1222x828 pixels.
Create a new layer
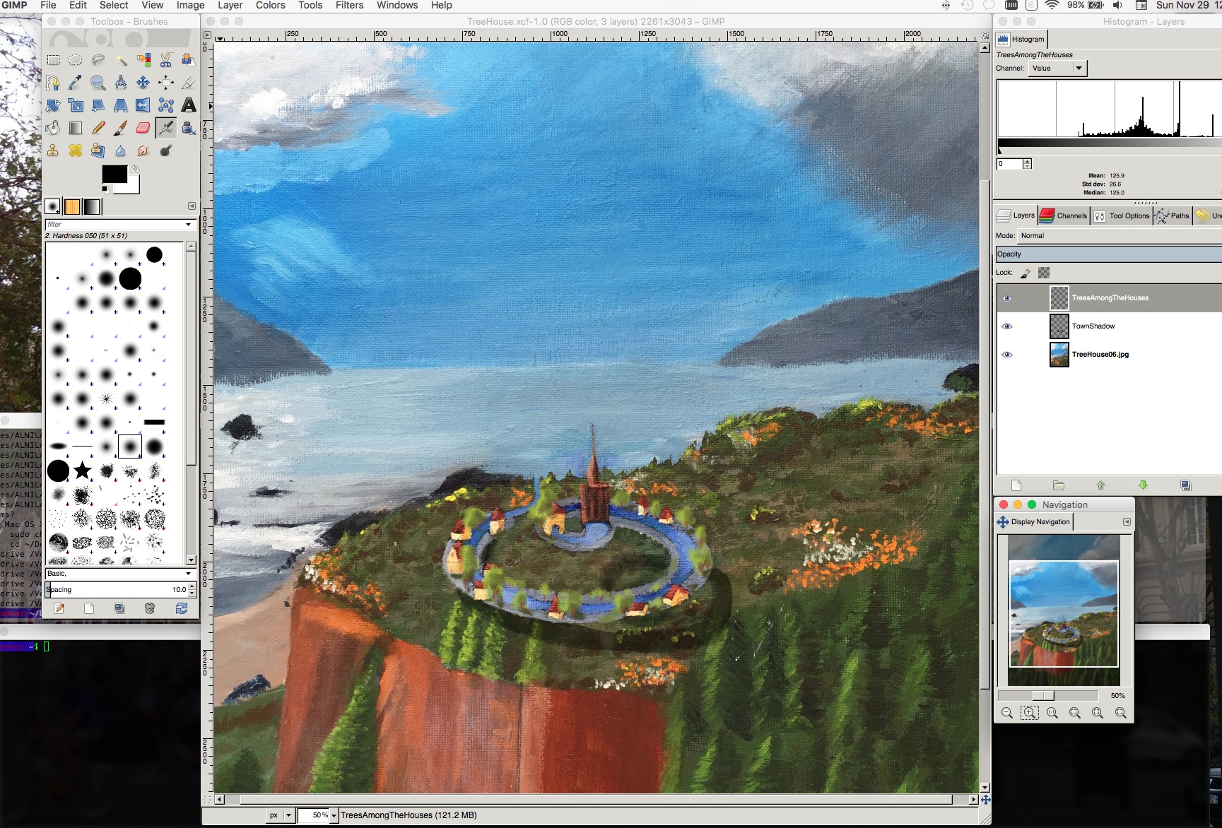pos(1016,485)
